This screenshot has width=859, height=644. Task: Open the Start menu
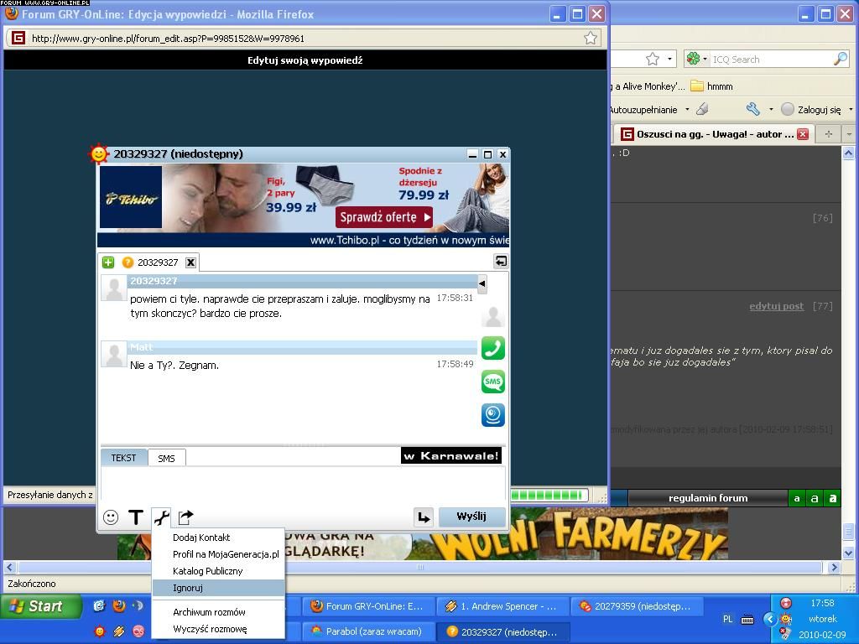click(x=40, y=606)
